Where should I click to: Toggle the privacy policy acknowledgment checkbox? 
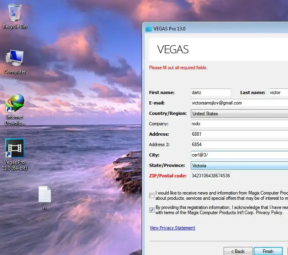point(152,210)
